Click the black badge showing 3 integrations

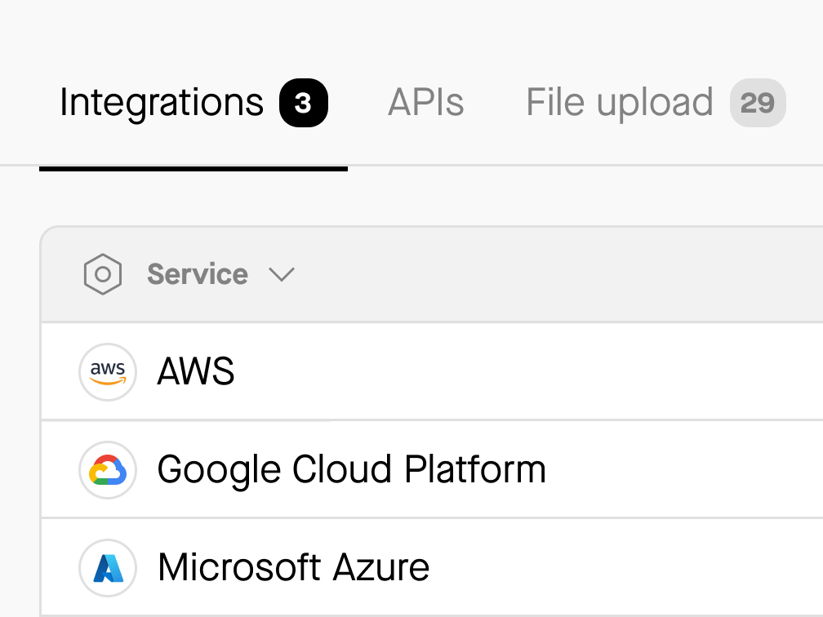click(x=303, y=103)
